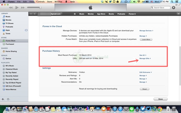
Task: Click the Search Store field
Action: coord(161,8)
